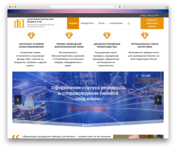
Task: Open the Главная menu tab
Action: click(x=73, y=23)
